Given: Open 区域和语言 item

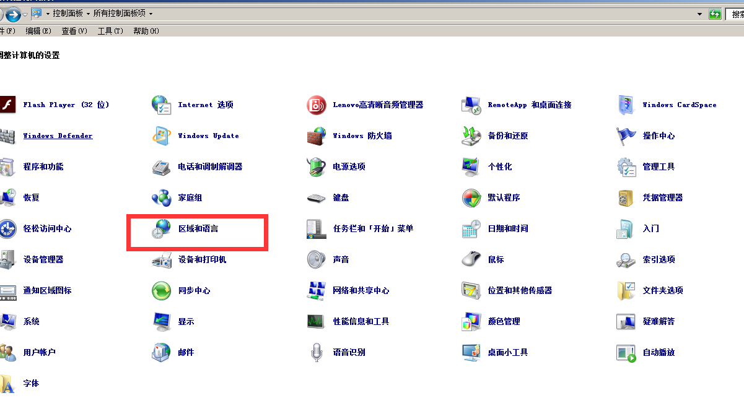Looking at the screenshot, I should [185, 228].
